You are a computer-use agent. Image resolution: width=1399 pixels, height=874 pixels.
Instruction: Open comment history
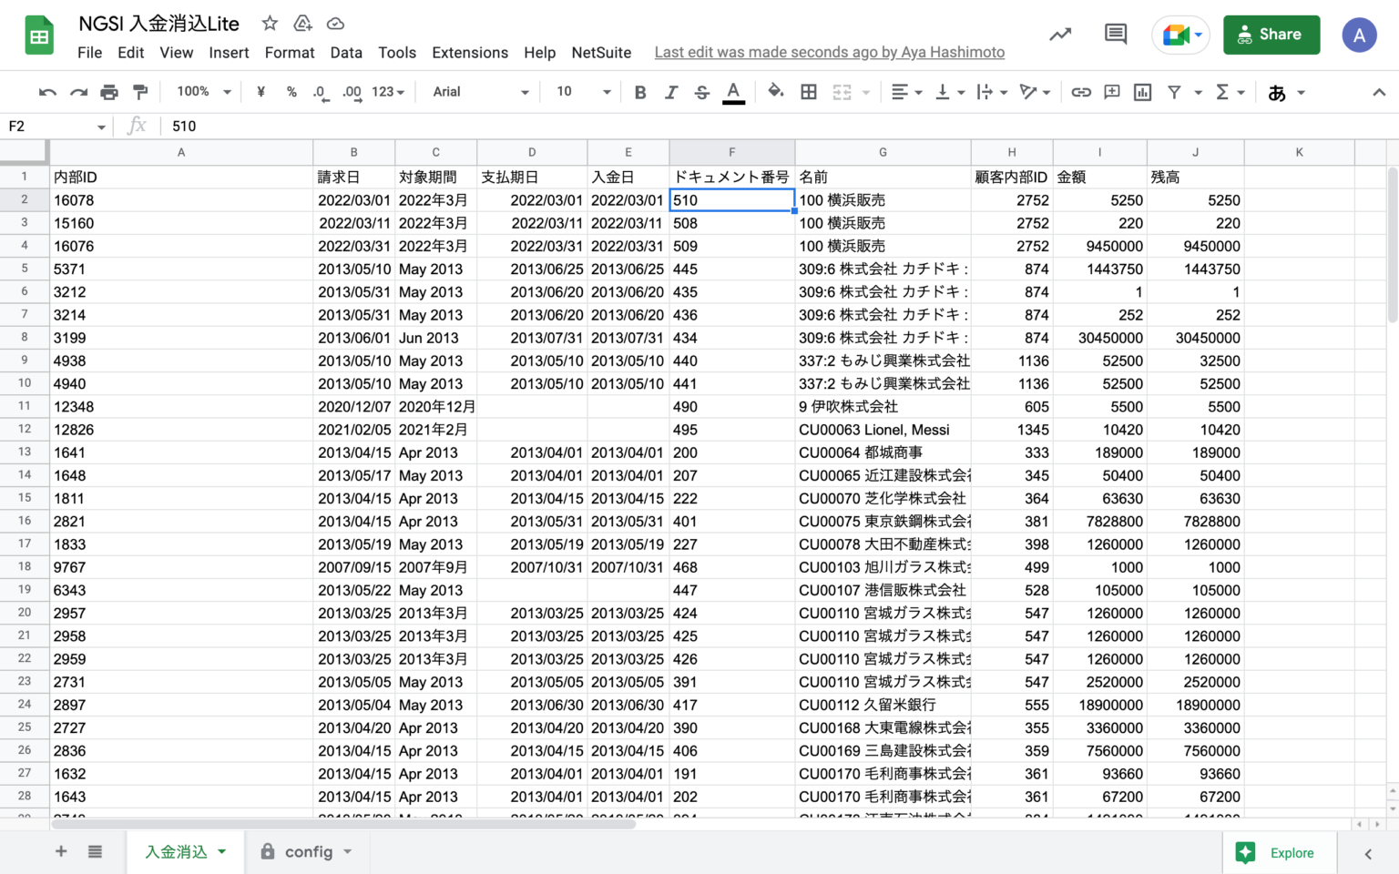[x=1115, y=34]
